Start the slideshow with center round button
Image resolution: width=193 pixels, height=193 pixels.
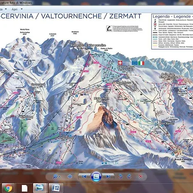pyautogui.click(x=96, y=177)
